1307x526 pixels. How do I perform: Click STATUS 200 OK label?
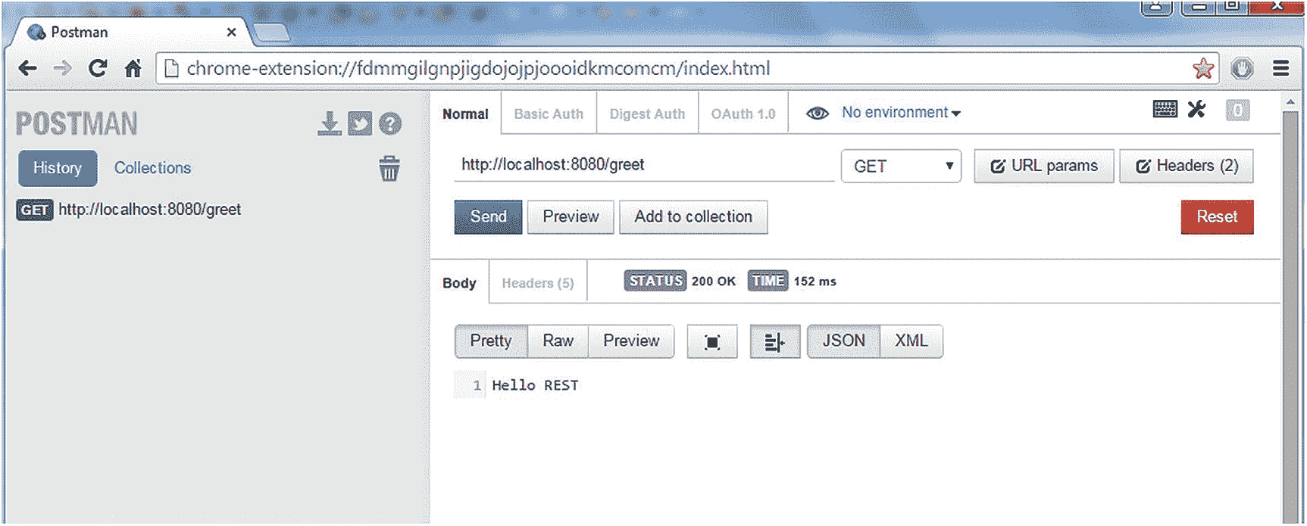point(680,282)
